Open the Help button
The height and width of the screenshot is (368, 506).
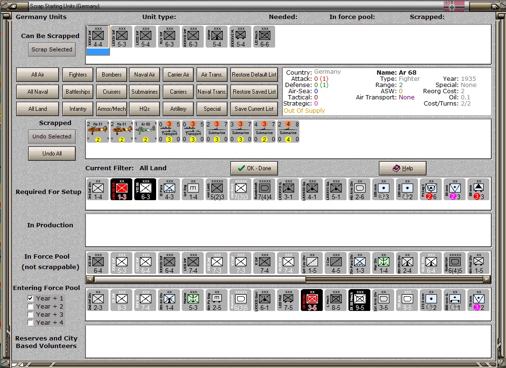(x=402, y=168)
